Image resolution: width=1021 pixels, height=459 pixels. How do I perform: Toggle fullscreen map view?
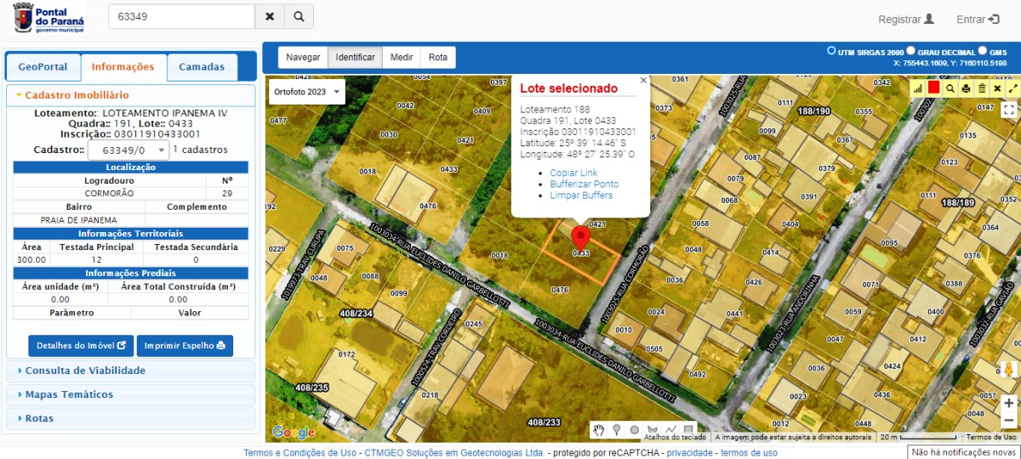[x=1008, y=109]
